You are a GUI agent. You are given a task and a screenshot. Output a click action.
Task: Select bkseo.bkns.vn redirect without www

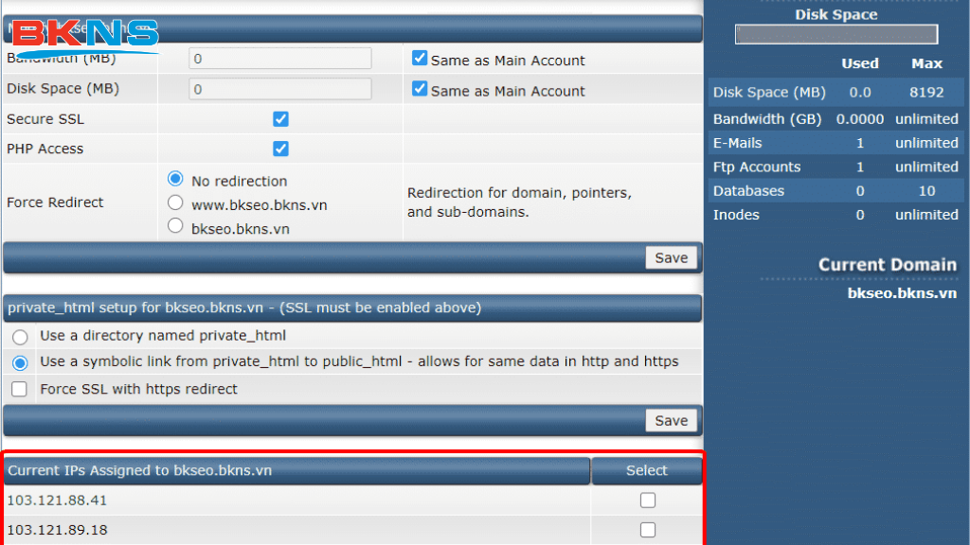click(175, 227)
